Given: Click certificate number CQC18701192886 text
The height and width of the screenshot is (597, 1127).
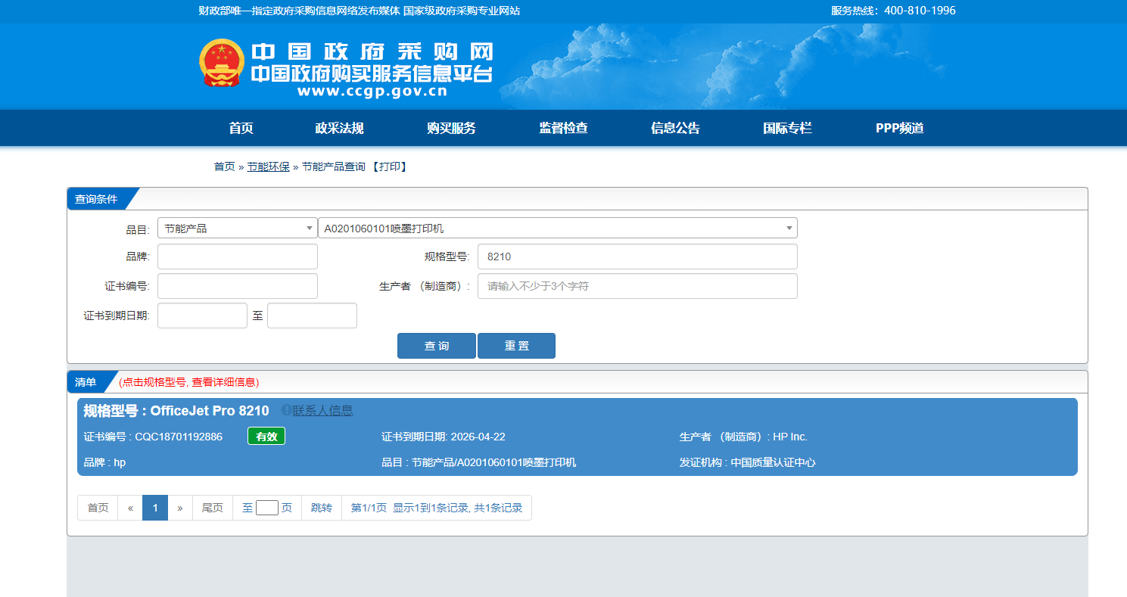Looking at the screenshot, I should pos(179,437).
